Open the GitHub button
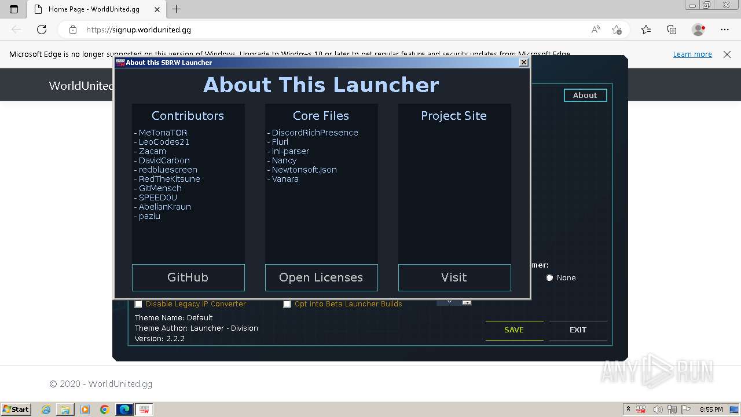 coord(188,277)
